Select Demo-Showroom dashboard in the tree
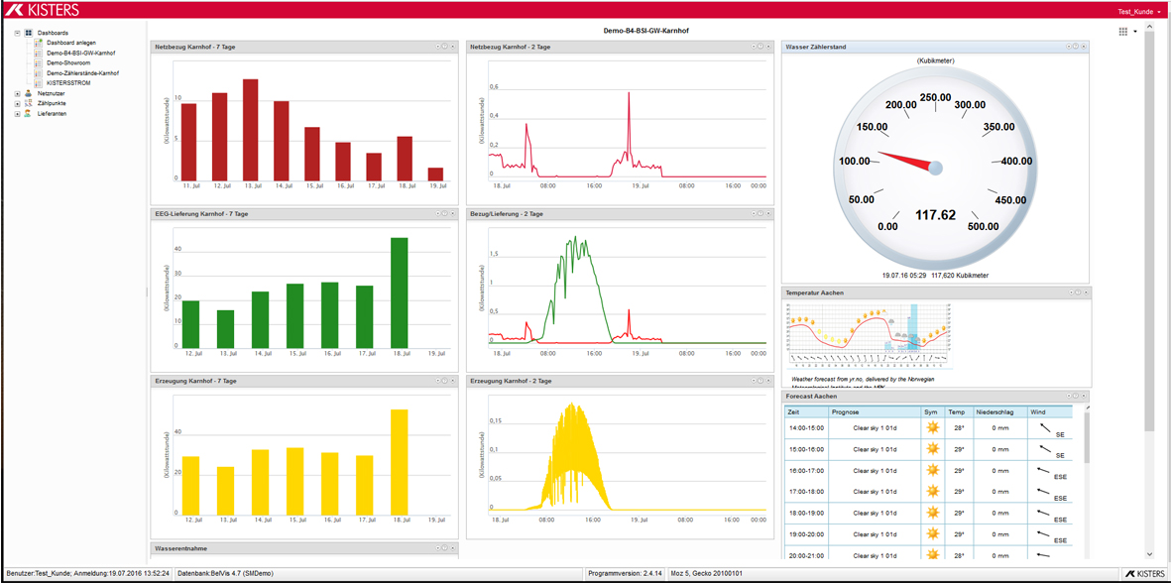This screenshot has width=1171, height=583. pyautogui.click(x=68, y=62)
